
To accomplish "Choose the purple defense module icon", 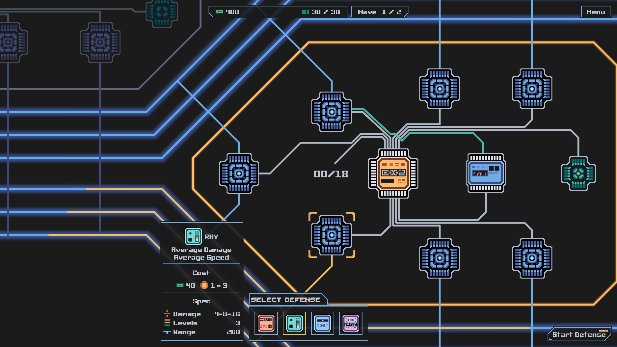I will pos(351,323).
